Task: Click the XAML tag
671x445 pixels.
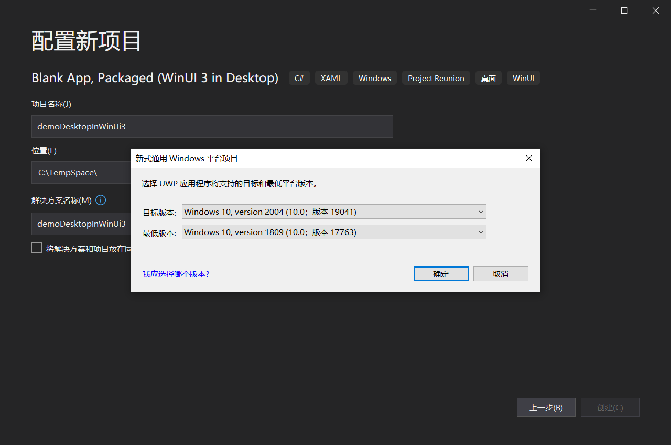Action: click(331, 78)
